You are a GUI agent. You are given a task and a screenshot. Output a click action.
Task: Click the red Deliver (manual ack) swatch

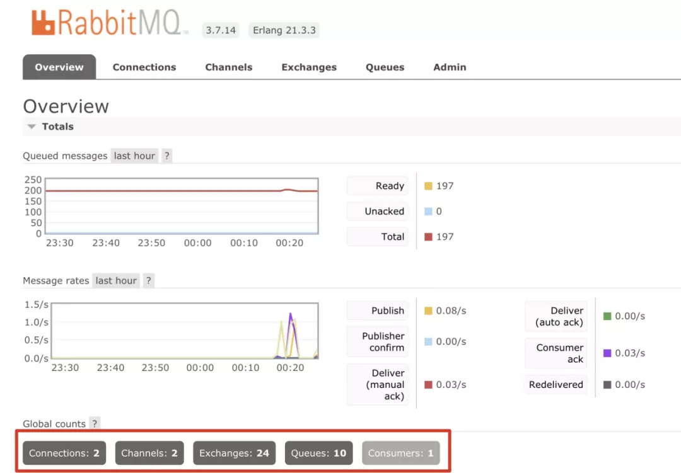point(428,384)
